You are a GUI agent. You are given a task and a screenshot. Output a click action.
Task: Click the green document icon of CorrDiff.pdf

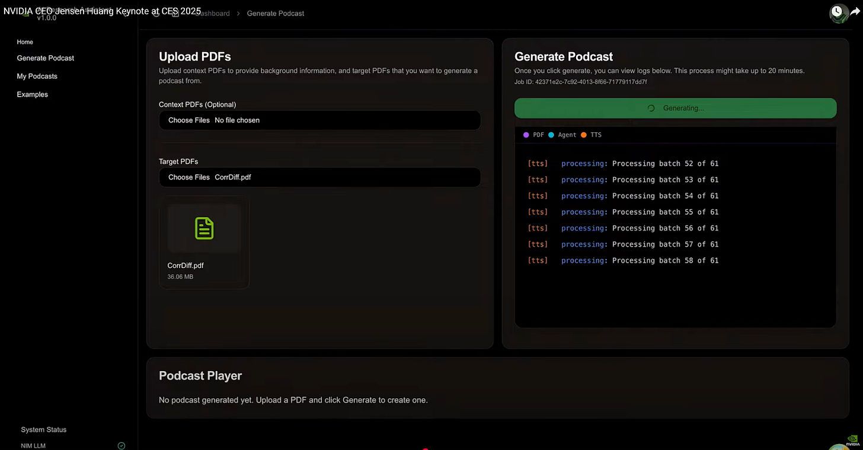[204, 228]
